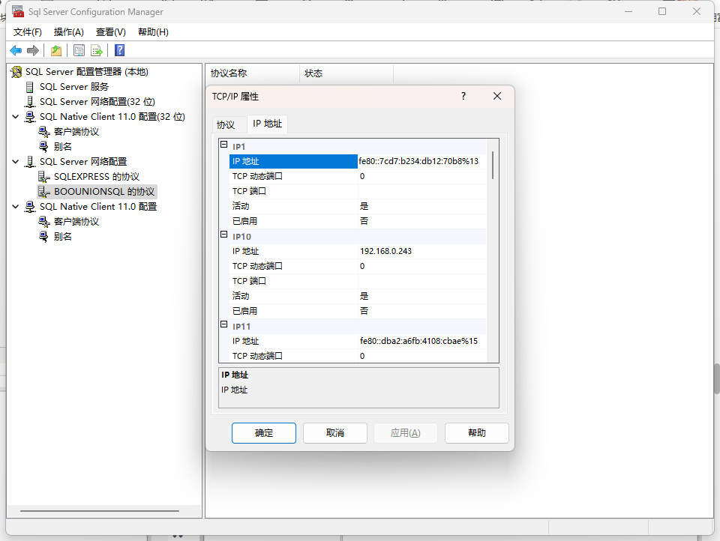
Task: Click the Forward arrow toolbar icon
Action: click(x=32, y=50)
